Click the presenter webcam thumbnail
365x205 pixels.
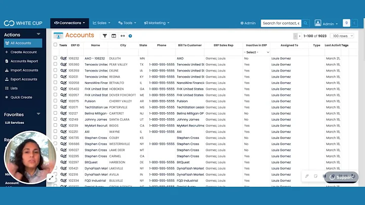pyautogui.click(x=30, y=157)
